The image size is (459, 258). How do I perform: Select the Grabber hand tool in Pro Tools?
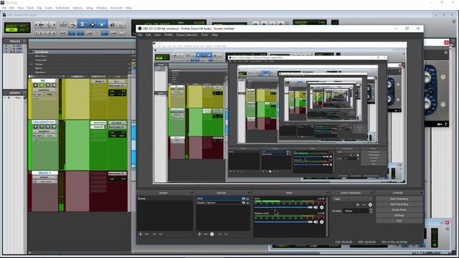tap(102, 25)
